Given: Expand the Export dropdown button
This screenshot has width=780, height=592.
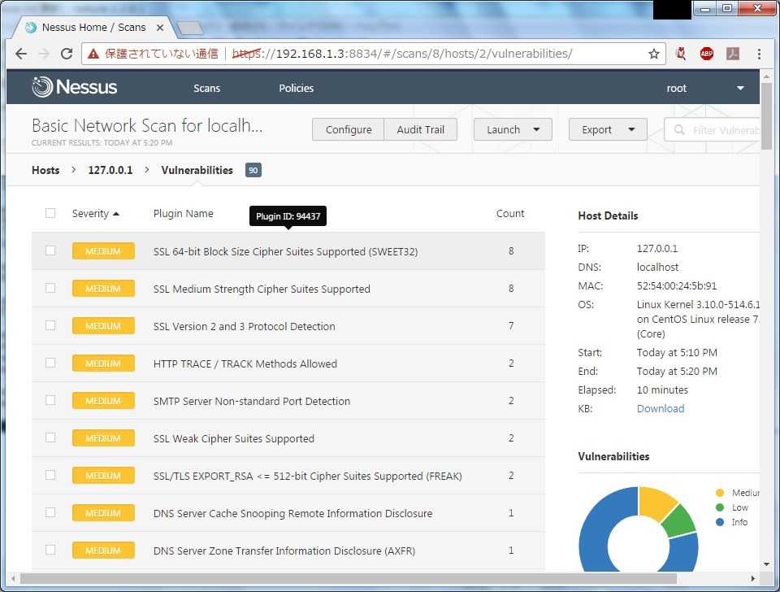Looking at the screenshot, I should point(608,129).
